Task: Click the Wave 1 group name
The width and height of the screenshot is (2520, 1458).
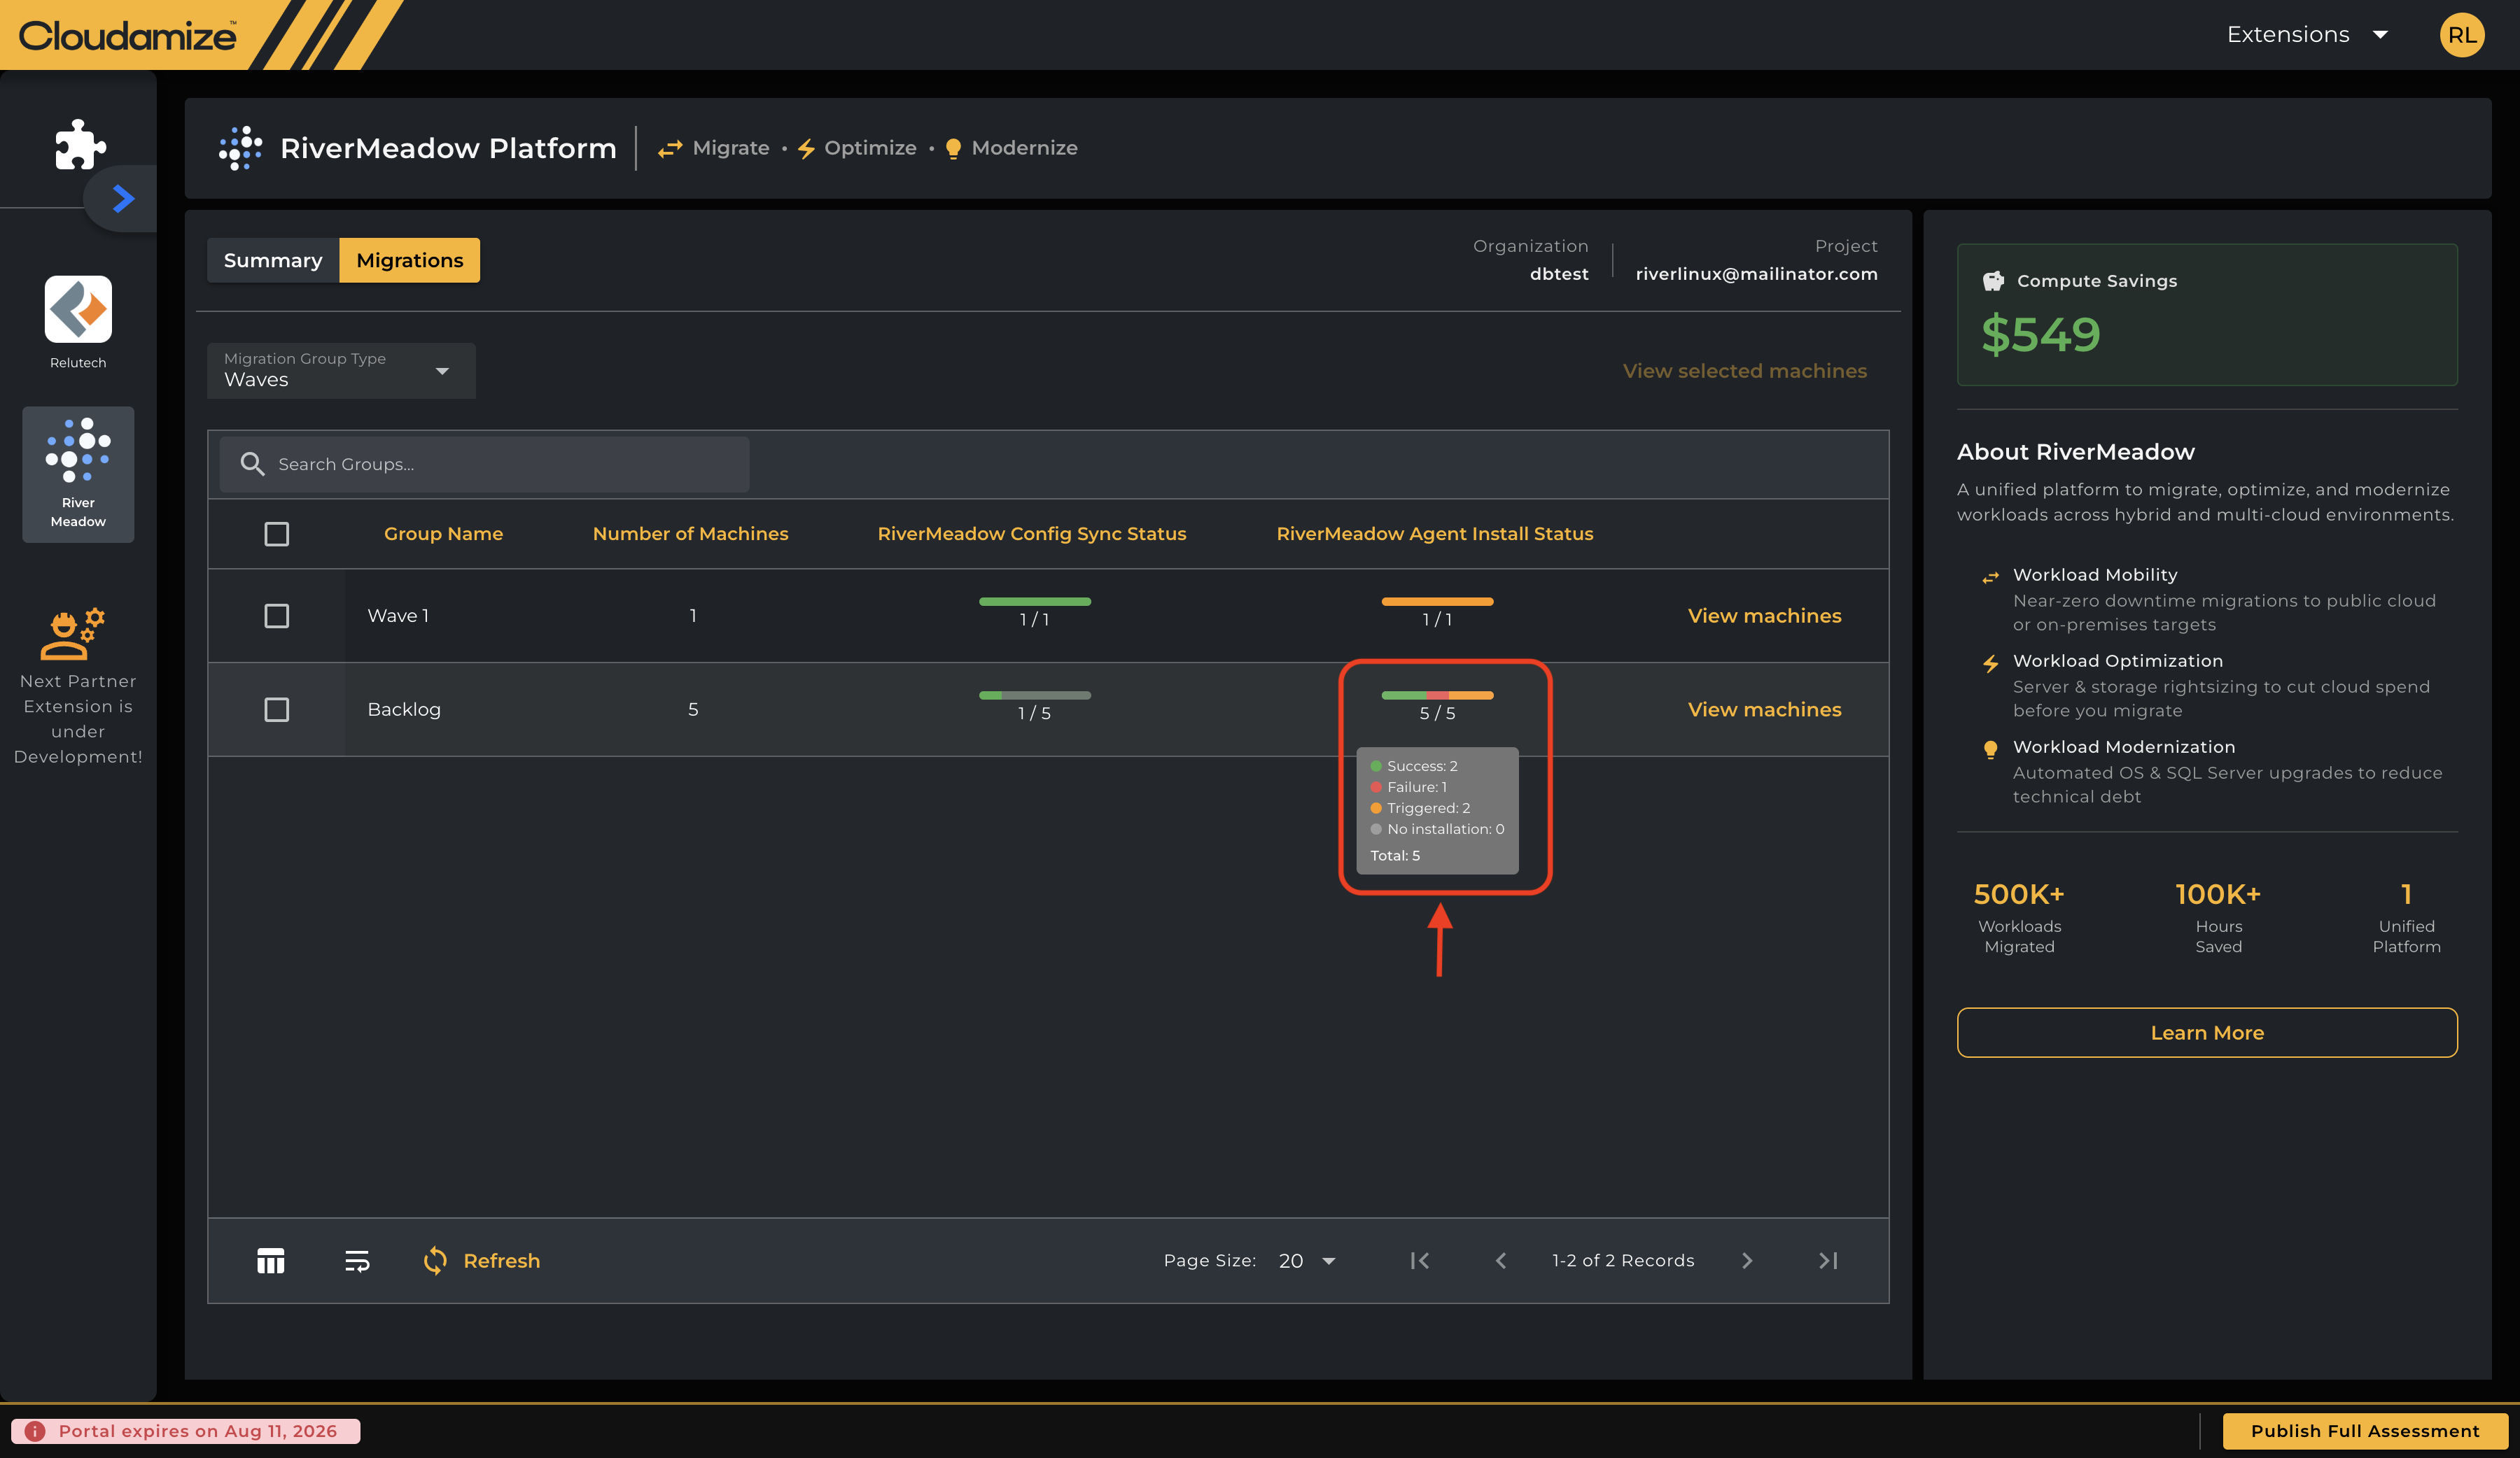Action: click(x=398, y=616)
